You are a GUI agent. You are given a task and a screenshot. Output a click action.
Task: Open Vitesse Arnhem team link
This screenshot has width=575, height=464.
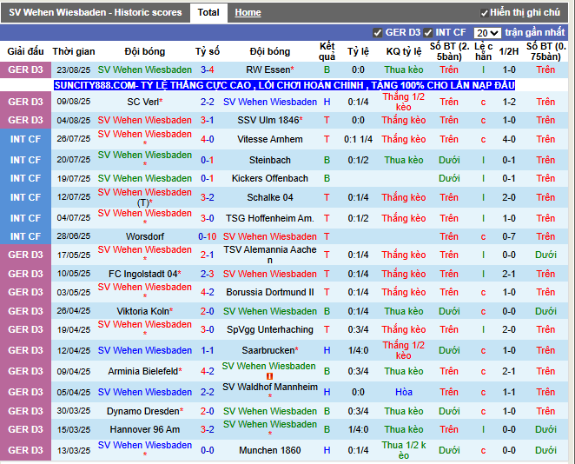[x=270, y=139]
